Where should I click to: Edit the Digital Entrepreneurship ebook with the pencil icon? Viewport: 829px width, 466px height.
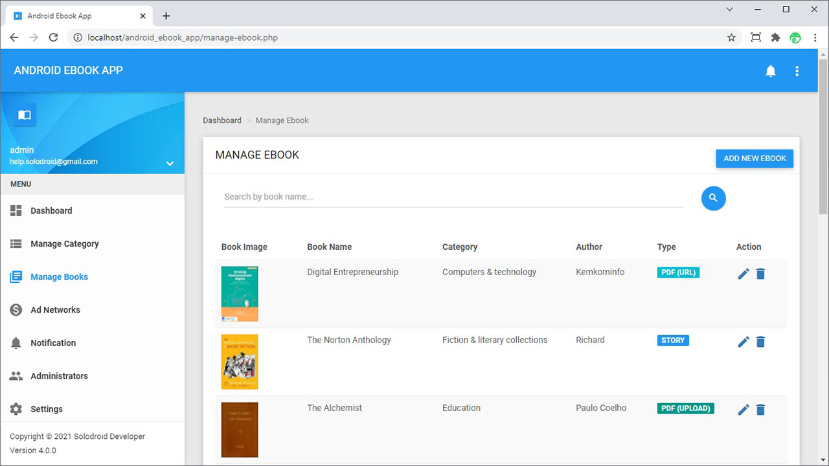pyautogui.click(x=743, y=273)
